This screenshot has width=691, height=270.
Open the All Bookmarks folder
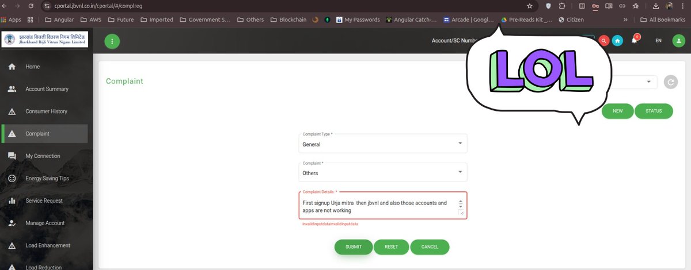[x=662, y=20]
